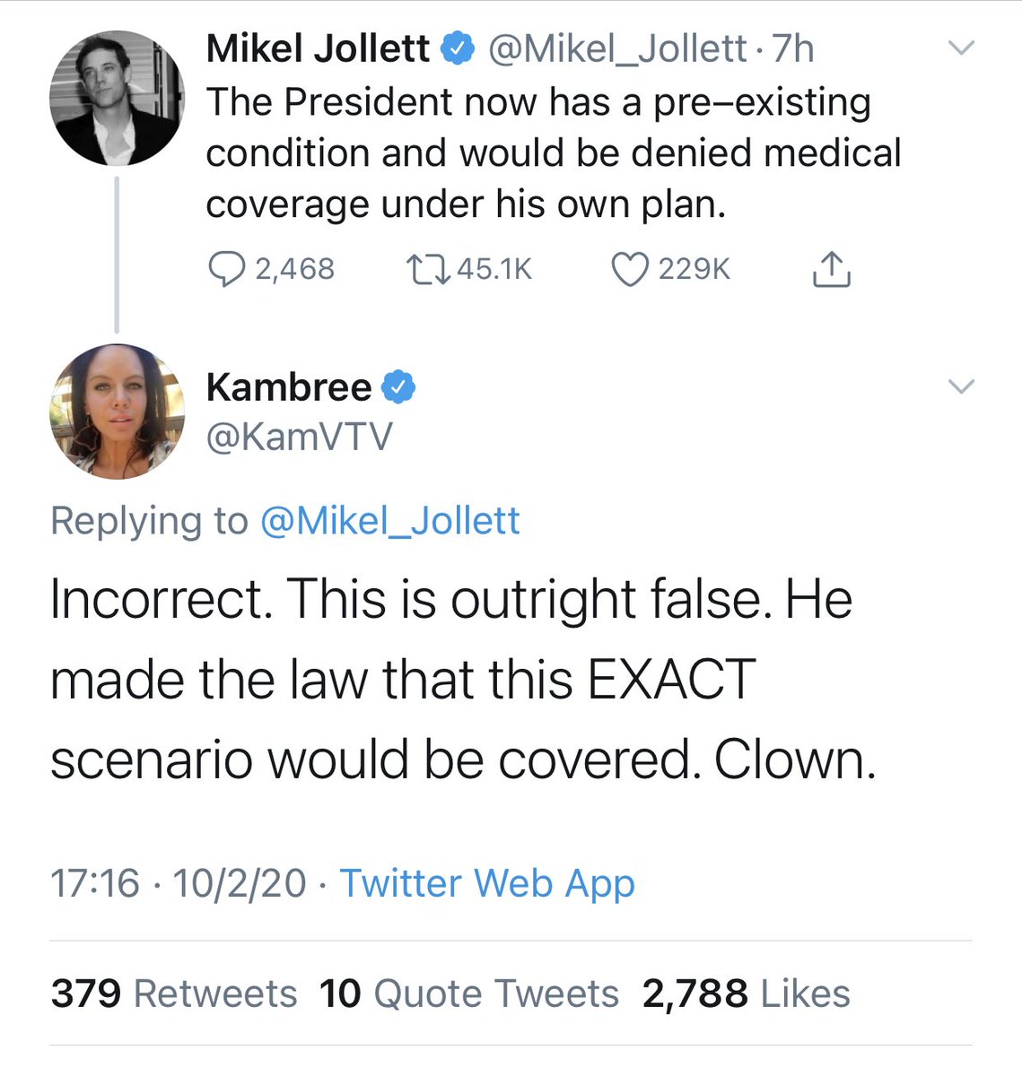Click the 17:16 · 10/2/20 timestamp
Screen dimensions: 1022x1076
click(178, 883)
